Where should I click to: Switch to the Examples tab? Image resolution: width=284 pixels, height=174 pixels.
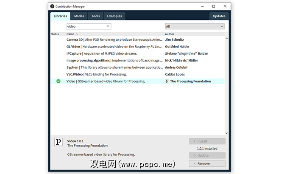[x=114, y=16]
